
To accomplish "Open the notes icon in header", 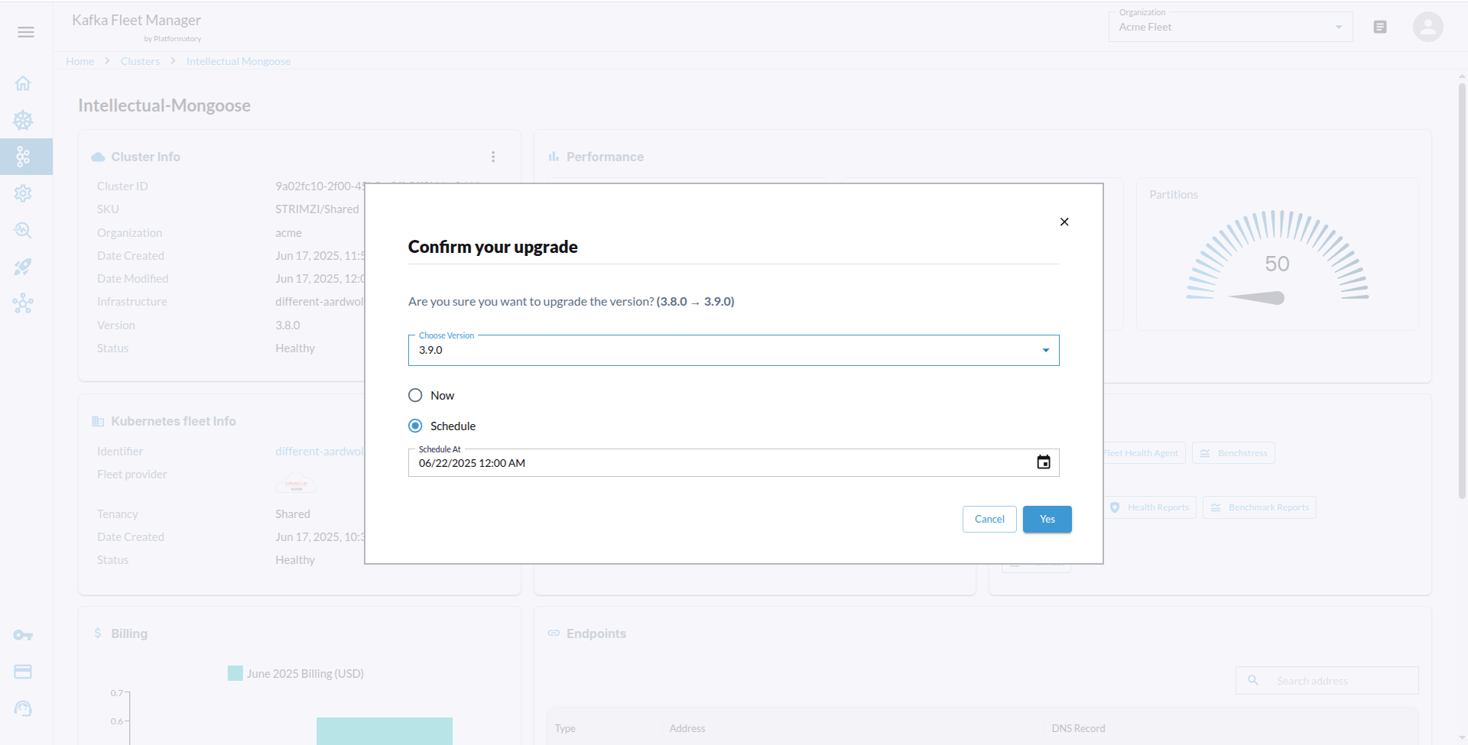I will point(1380,27).
